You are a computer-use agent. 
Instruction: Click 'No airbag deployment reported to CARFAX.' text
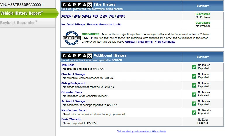(x=89, y=87)
